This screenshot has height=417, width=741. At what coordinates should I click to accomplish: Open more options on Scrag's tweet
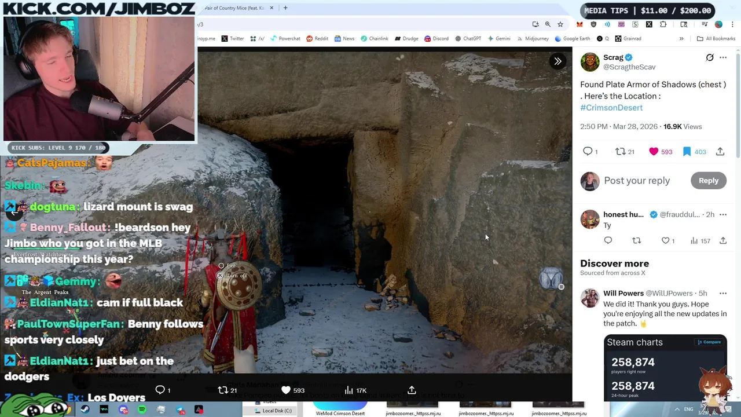click(x=723, y=57)
